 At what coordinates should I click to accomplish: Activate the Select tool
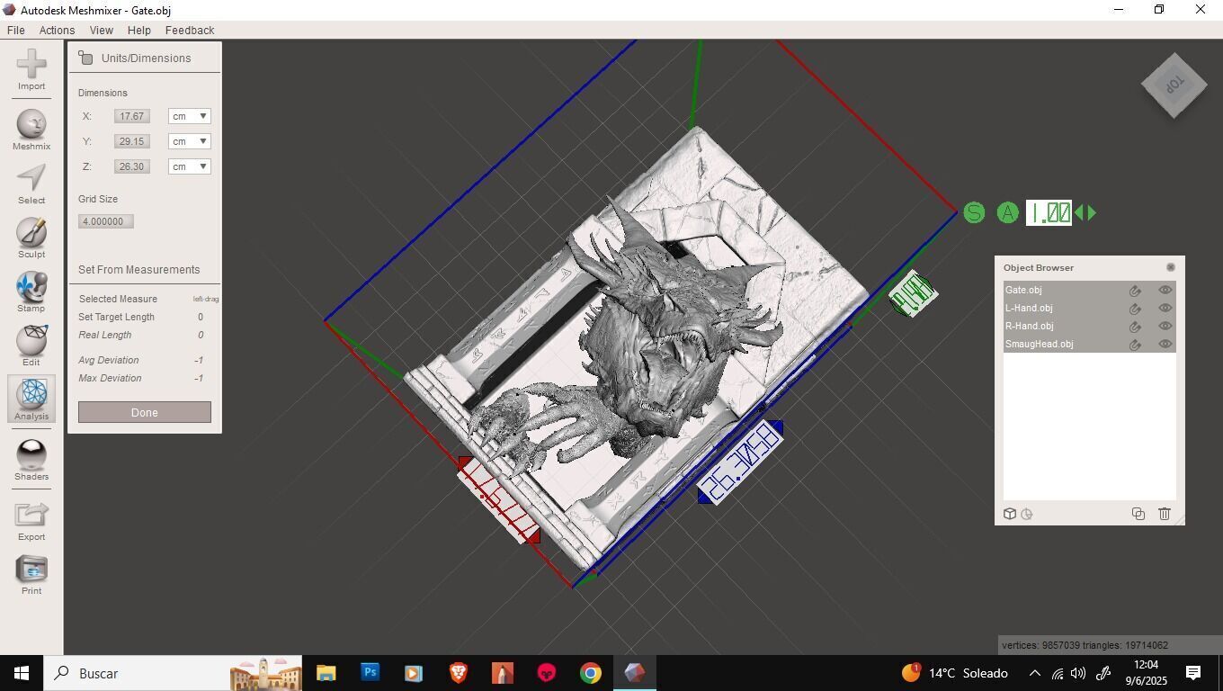[x=31, y=184]
